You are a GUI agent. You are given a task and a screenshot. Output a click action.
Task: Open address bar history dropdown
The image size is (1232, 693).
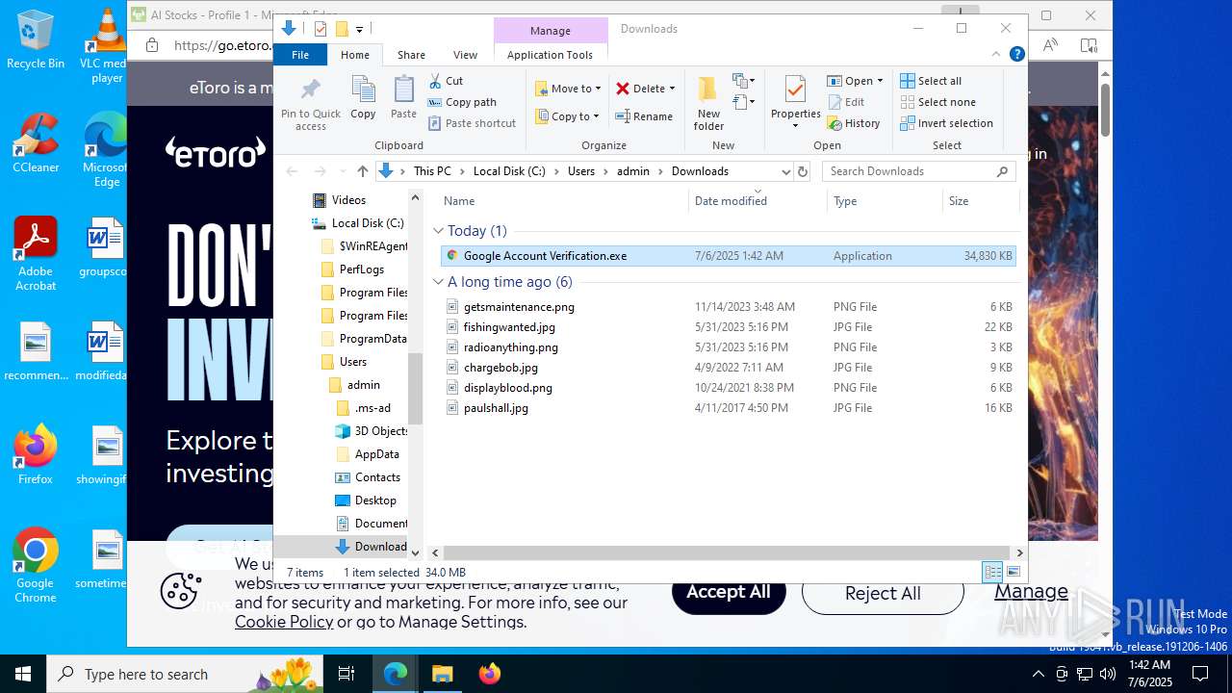785,171
